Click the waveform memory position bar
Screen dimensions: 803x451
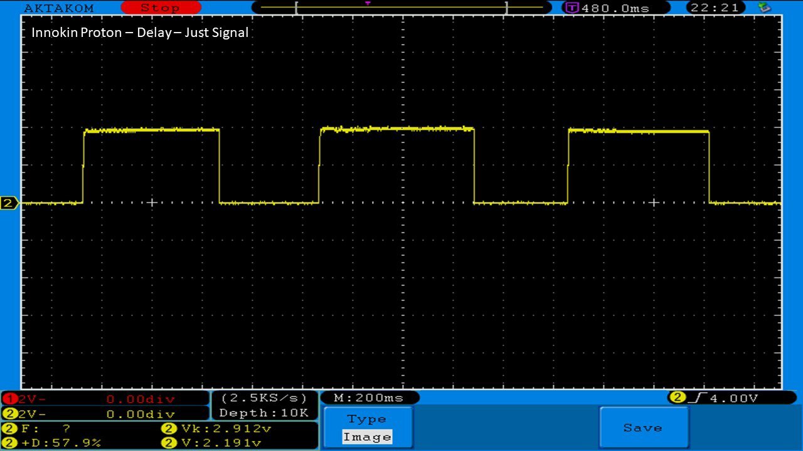tap(401, 8)
